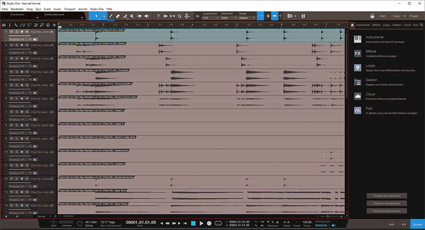
Task: Toggle the Loop button in transport
Action: coord(218,223)
